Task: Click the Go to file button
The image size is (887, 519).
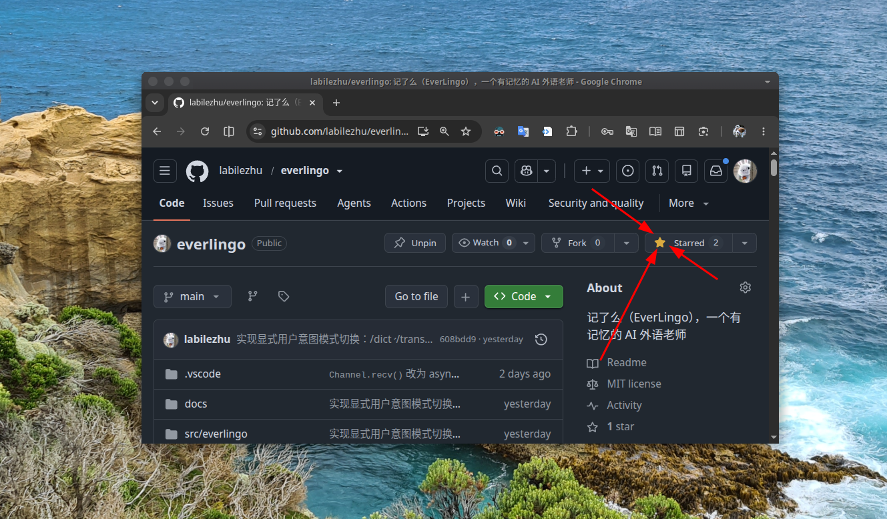Action: [416, 296]
